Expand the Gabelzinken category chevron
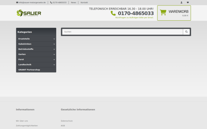 [x=54, y=44]
